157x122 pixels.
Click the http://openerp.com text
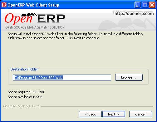(134, 14)
